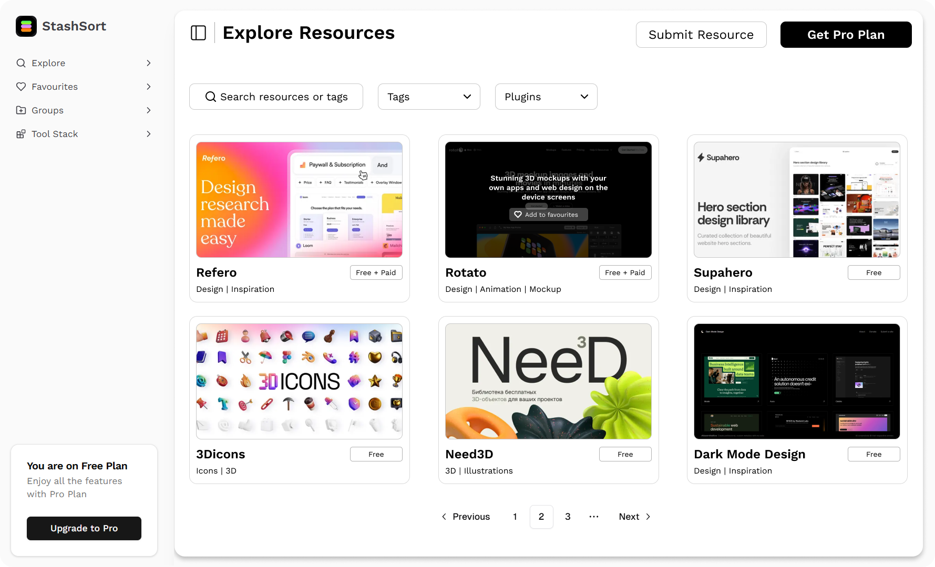Open the Need3D preview thumbnail
The width and height of the screenshot is (935, 567).
point(548,381)
